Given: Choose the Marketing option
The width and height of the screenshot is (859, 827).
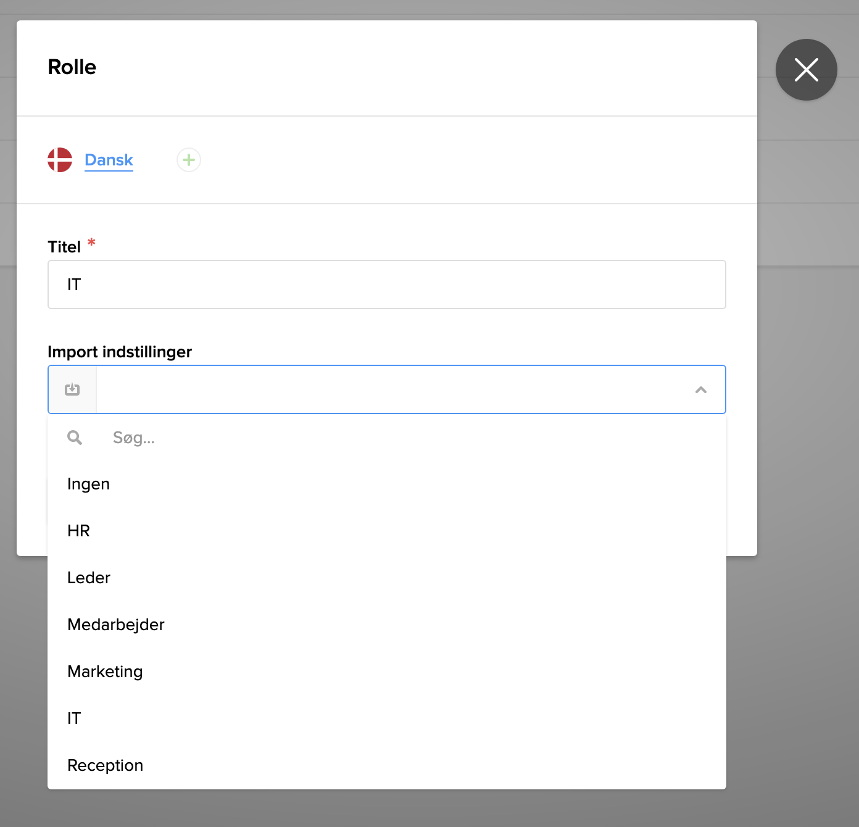Looking at the screenshot, I should click(105, 671).
